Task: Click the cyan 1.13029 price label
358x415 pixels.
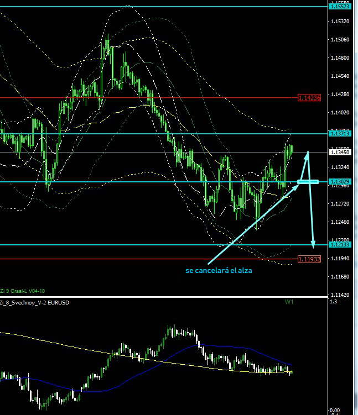Action: pyautogui.click(x=339, y=182)
